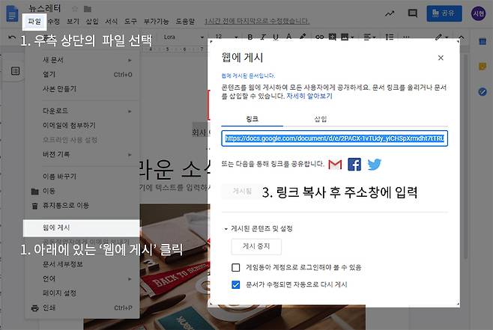Screen dimensions: 493x330
Task: Open the Calendar side panel icon
Action: coord(483,41)
